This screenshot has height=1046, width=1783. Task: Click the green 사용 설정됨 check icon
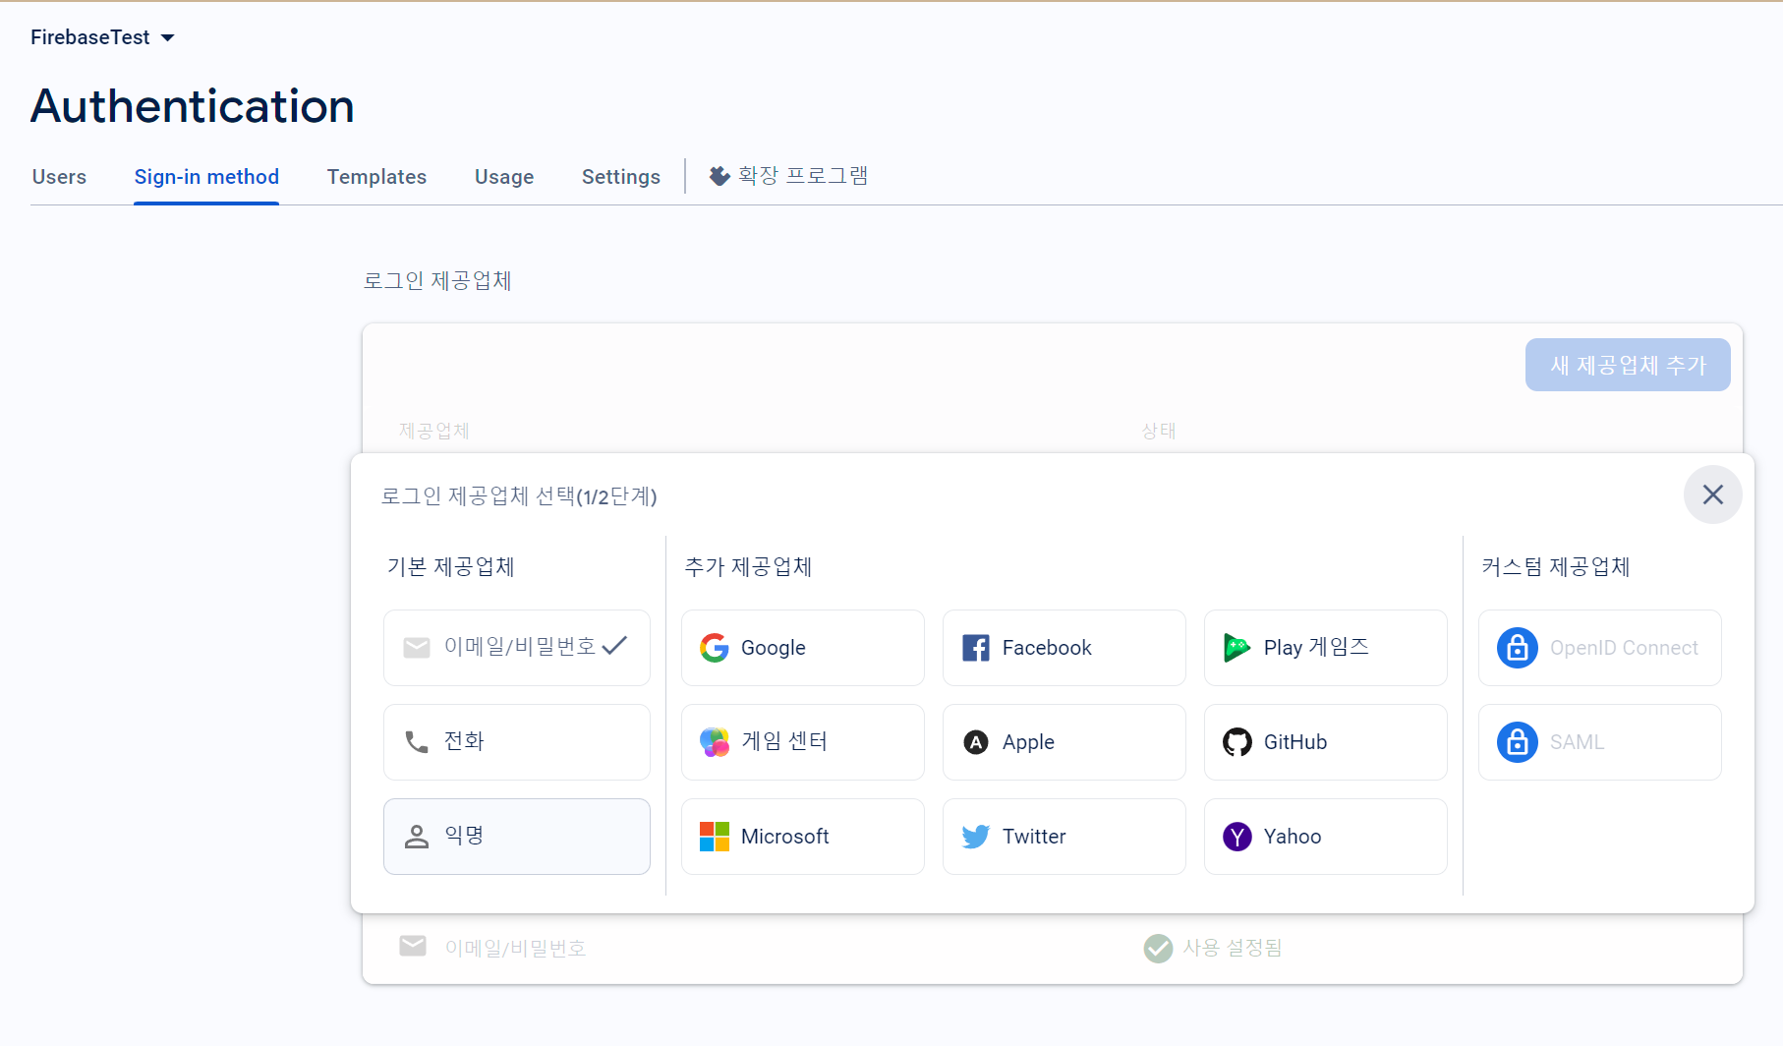tap(1159, 949)
